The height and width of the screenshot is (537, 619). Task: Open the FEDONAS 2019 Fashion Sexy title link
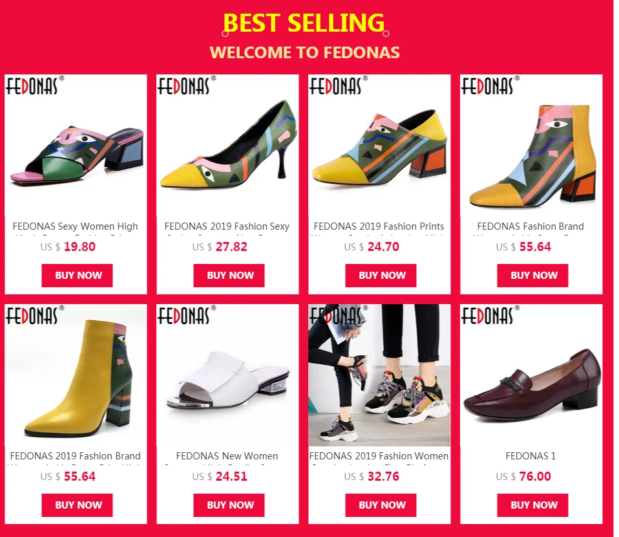pos(227,226)
